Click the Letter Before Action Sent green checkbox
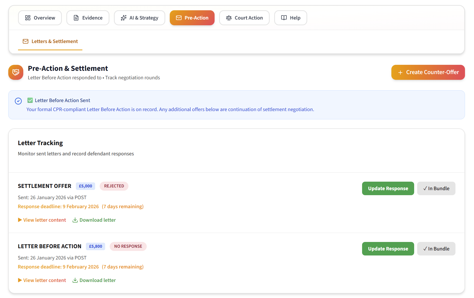474x298 pixels. (30, 100)
